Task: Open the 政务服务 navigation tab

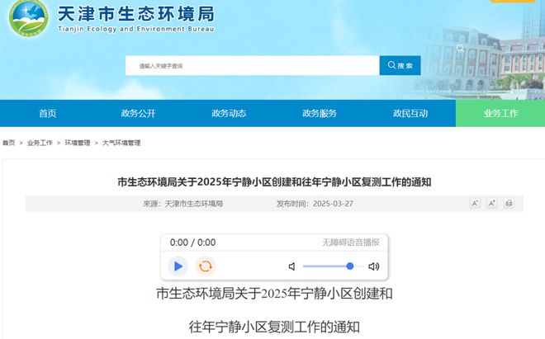Action: tap(320, 113)
